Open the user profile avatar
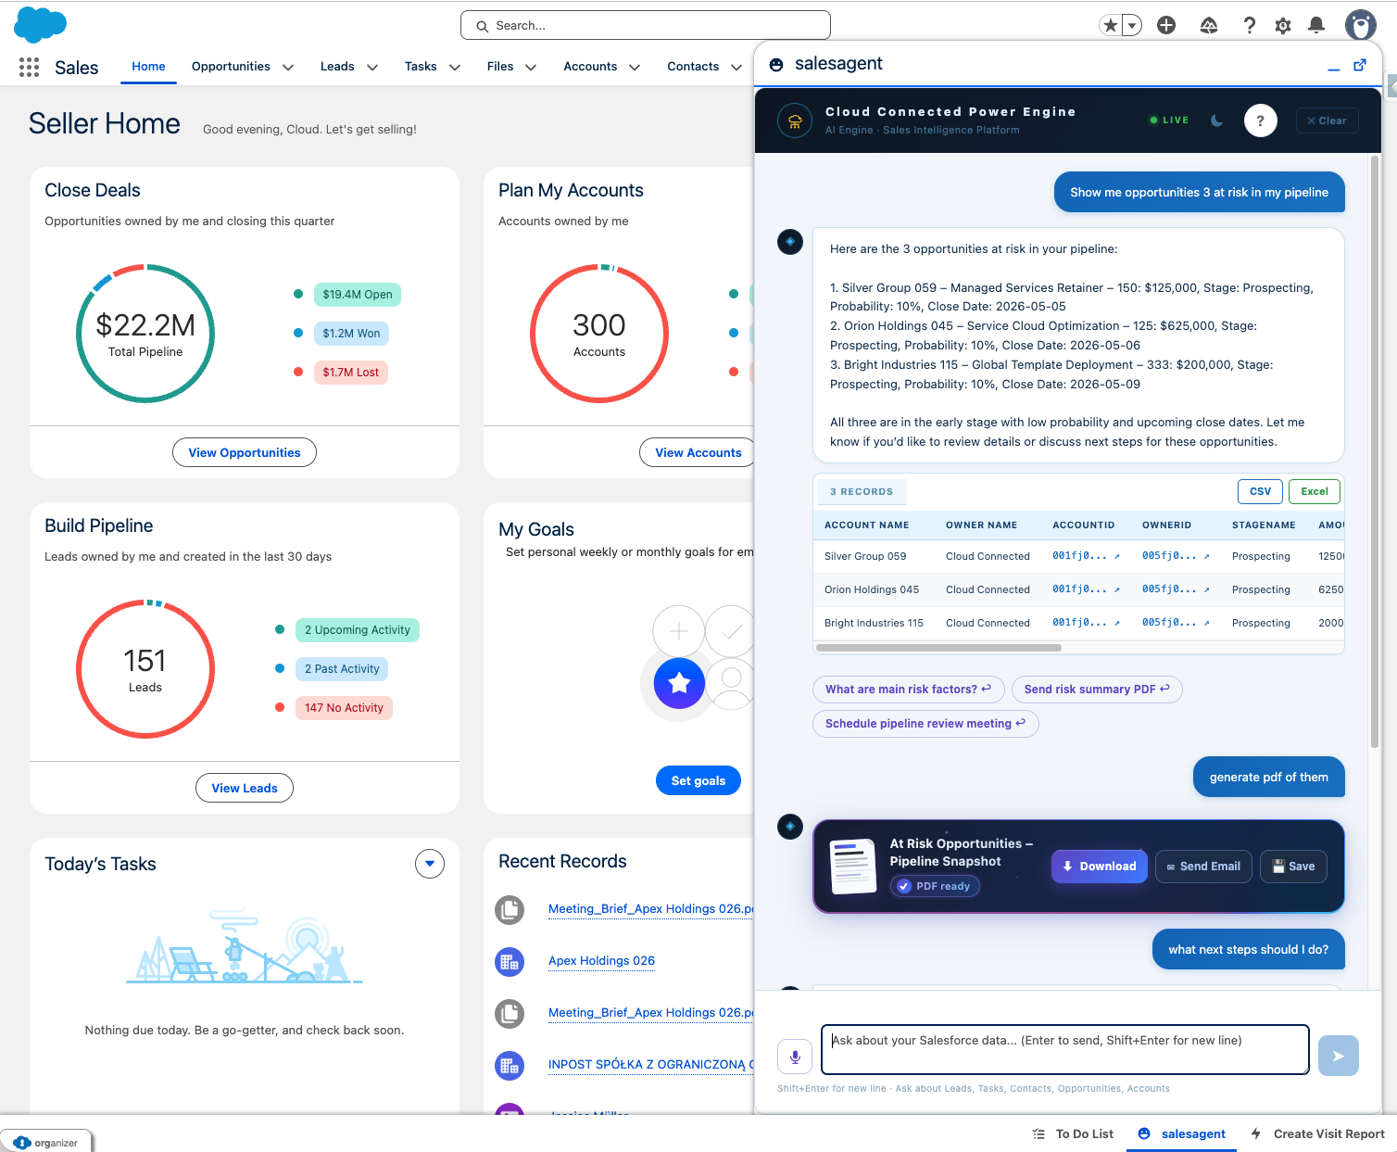This screenshot has height=1152, width=1397. (1361, 25)
